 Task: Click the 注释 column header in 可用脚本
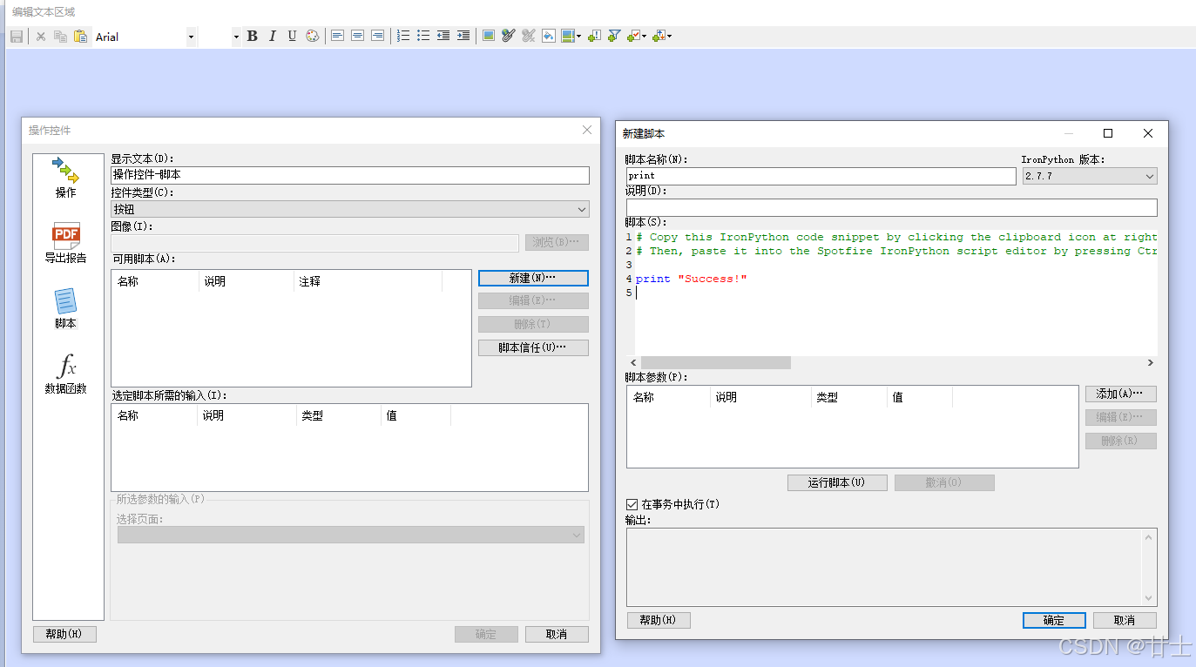coord(367,281)
